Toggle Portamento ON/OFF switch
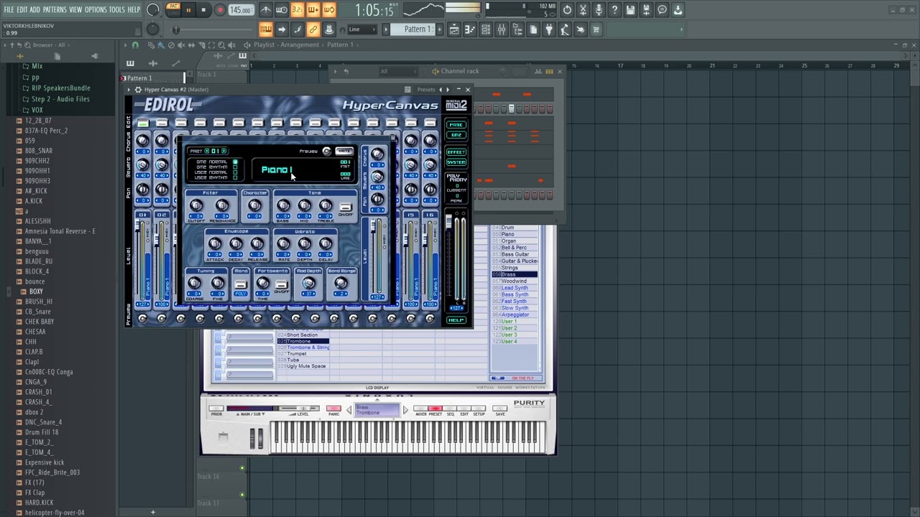Viewport: 920px width, 517px height. [282, 284]
